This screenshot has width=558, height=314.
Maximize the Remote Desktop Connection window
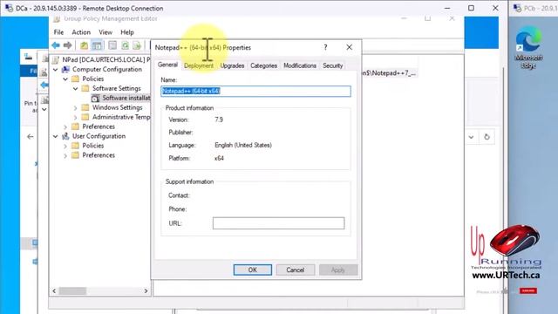tap(471, 8)
